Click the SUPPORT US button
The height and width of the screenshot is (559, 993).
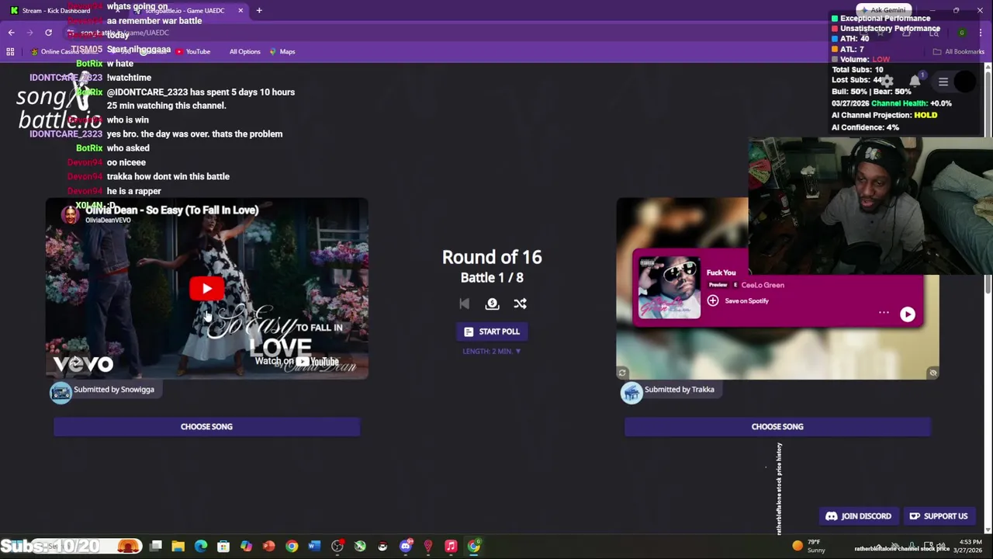coord(938,516)
